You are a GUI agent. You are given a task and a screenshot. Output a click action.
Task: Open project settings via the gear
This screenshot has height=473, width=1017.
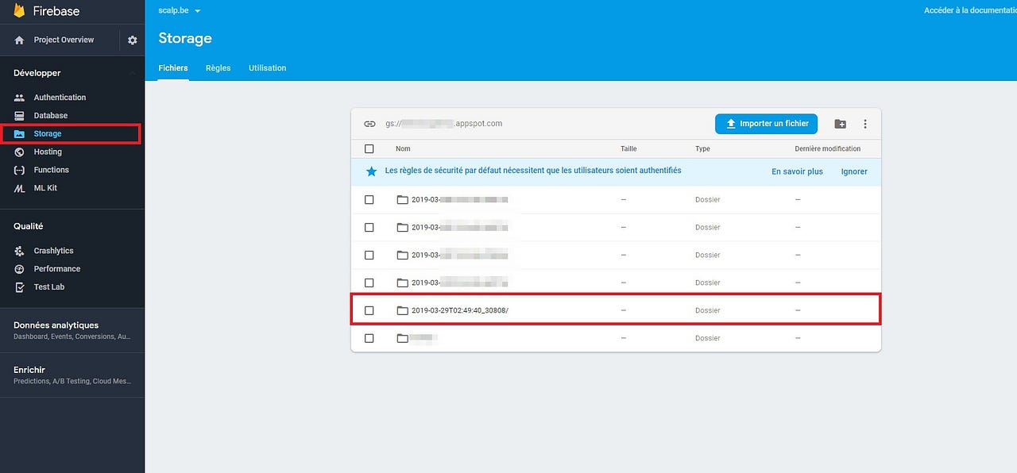[x=132, y=40]
